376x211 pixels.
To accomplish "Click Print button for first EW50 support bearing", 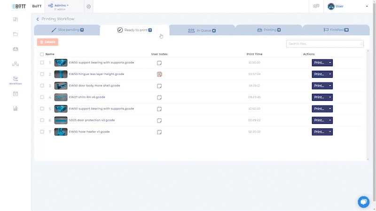I will click(319, 62).
